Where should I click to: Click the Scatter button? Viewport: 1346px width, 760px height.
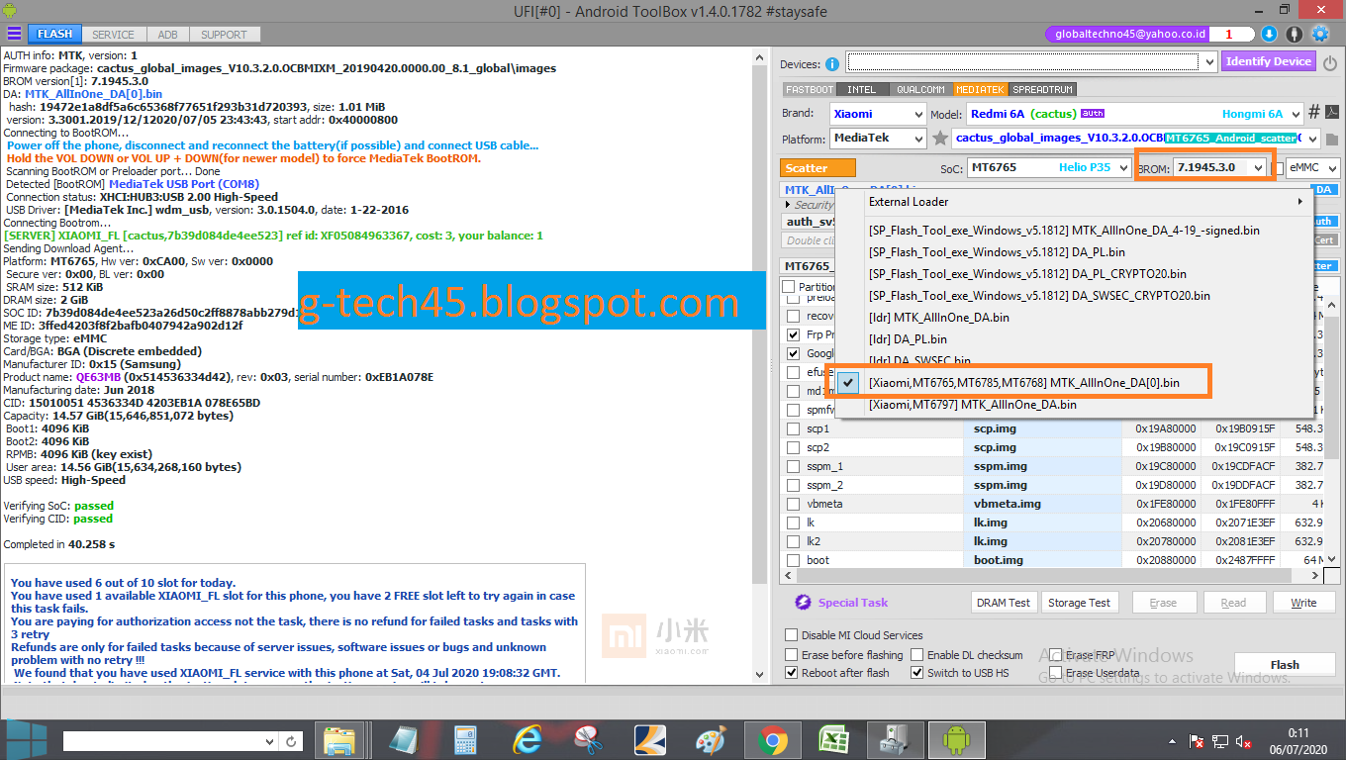point(818,168)
